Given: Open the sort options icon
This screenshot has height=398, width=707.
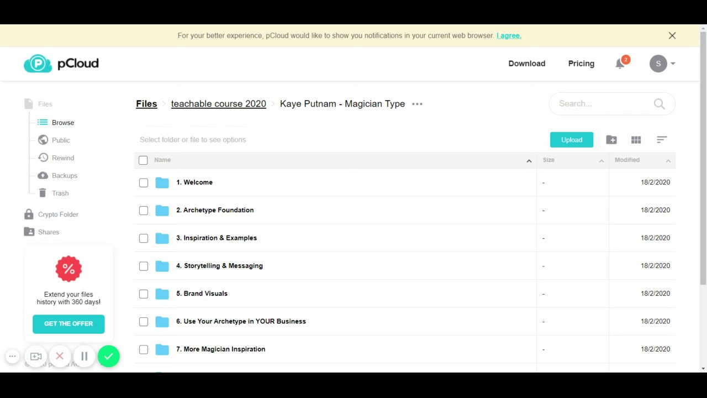Looking at the screenshot, I should (662, 140).
